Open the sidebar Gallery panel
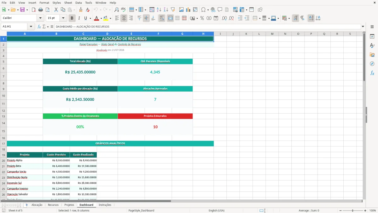This screenshot has height=213, width=378. (x=372, y=55)
